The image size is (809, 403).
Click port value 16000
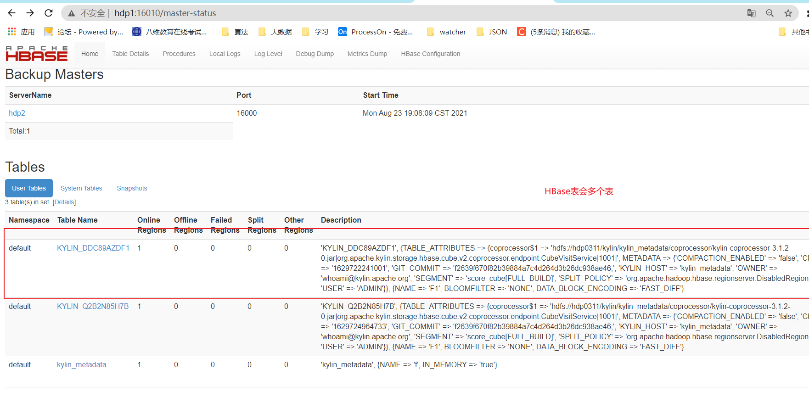click(x=247, y=113)
